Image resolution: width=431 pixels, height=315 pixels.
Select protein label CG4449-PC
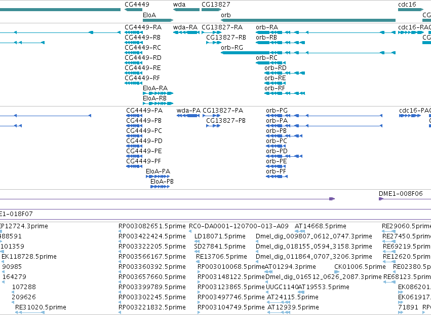(144, 131)
